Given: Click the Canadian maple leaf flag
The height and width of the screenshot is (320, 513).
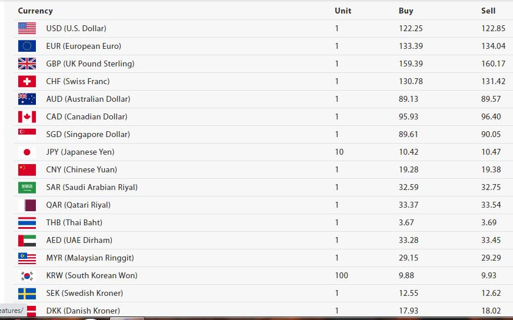Looking at the screenshot, I should pyautogui.click(x=27, y=117).
